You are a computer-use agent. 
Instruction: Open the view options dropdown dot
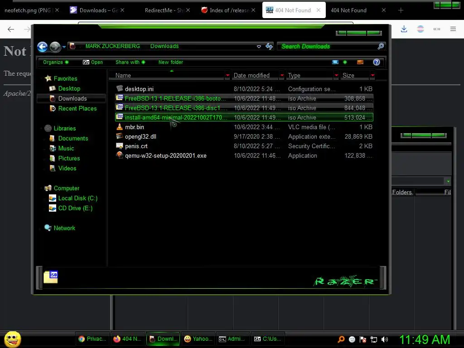click(x=345, y=62)
